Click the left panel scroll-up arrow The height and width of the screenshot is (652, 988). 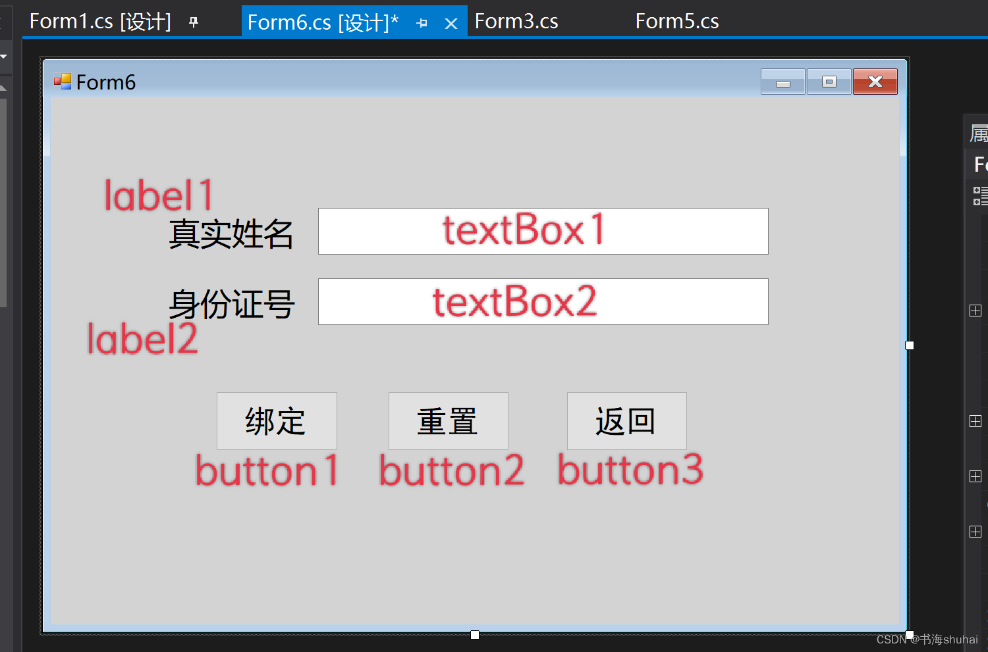click(x=3, y=88)
